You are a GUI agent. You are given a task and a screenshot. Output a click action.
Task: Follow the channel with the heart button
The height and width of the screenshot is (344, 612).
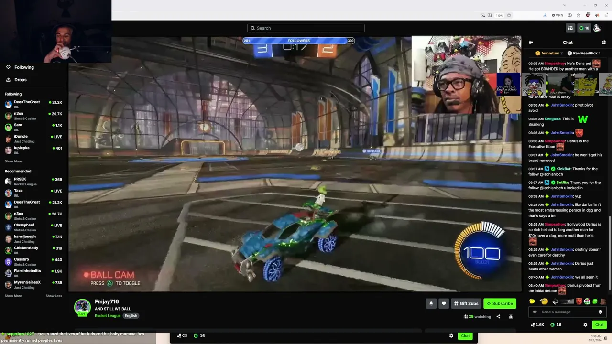(444, 303)
